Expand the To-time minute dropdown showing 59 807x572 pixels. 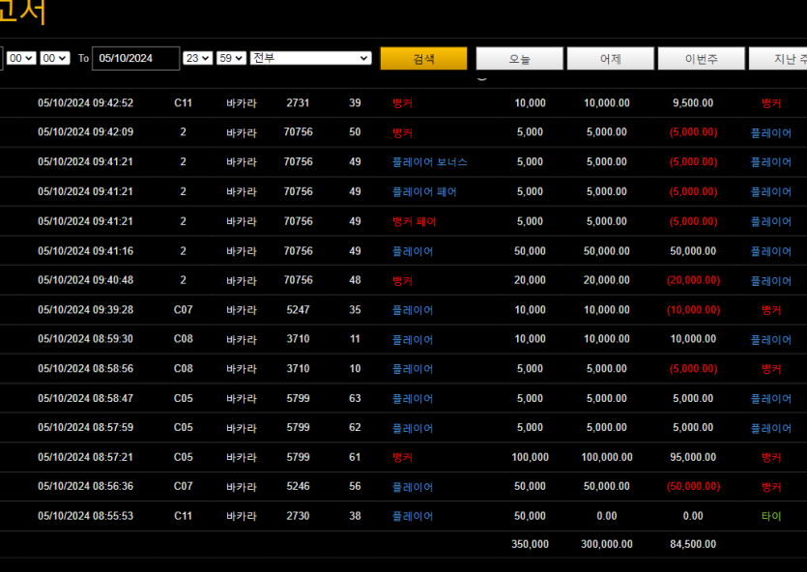tap(231, 58)
